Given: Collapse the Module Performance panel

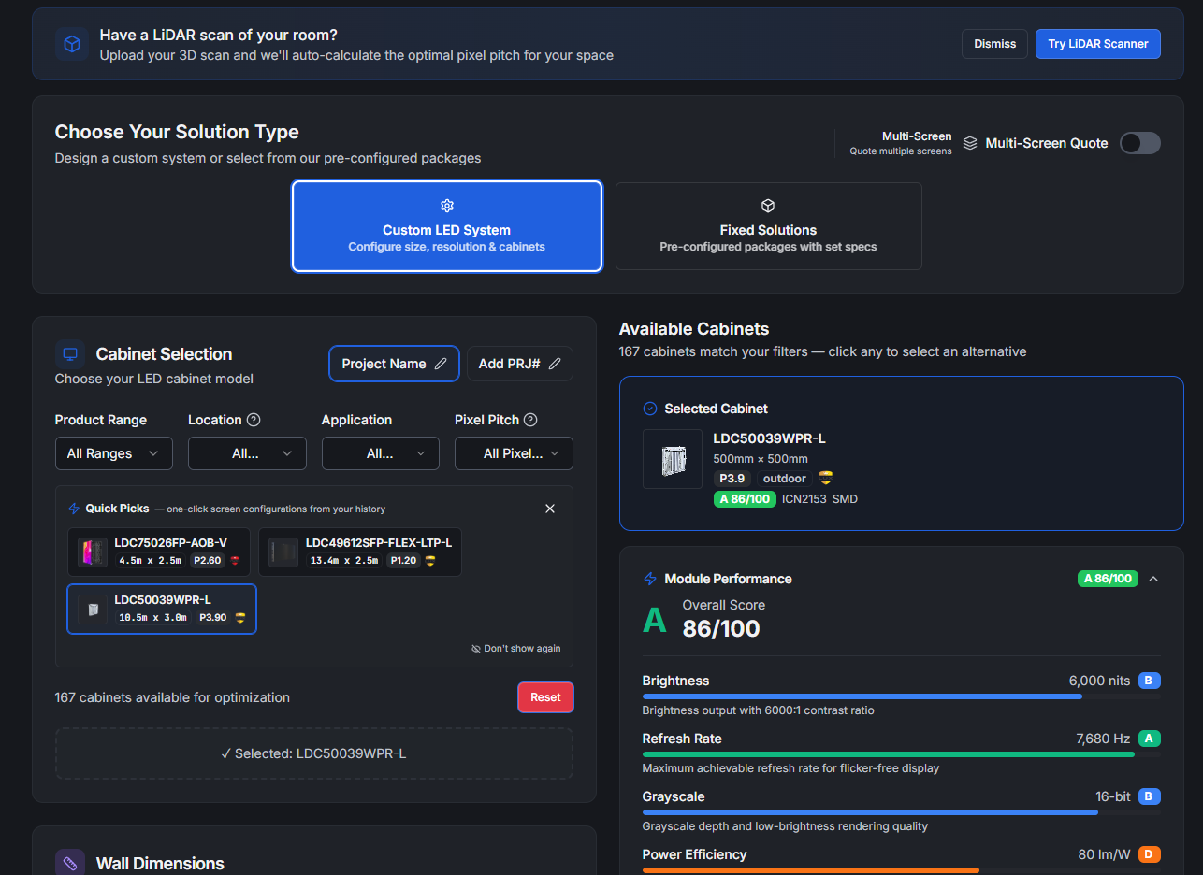Looking at the screenshot, I should (x=1153, y=579).
